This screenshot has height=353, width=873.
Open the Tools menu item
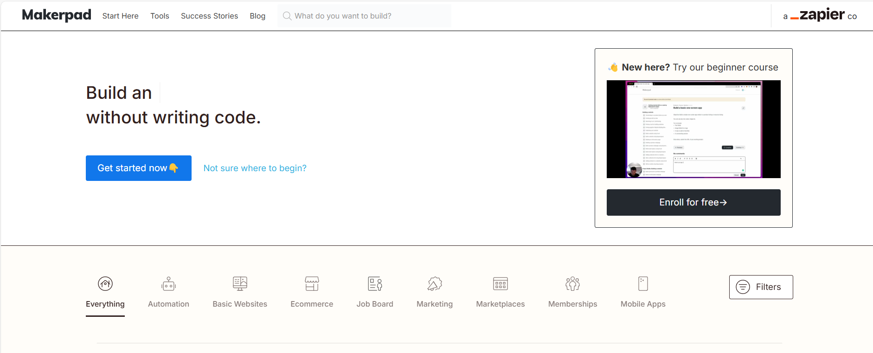coord(160,16)
